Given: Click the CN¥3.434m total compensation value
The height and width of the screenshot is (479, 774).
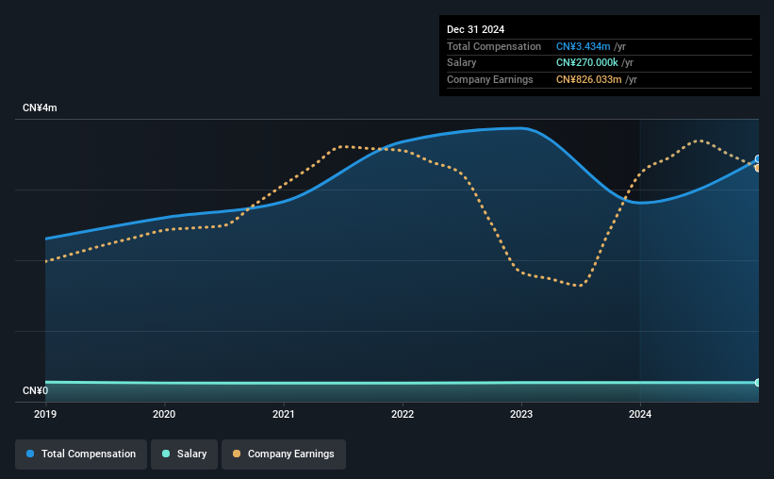Looking at the screenshot, I should (583, 46).
